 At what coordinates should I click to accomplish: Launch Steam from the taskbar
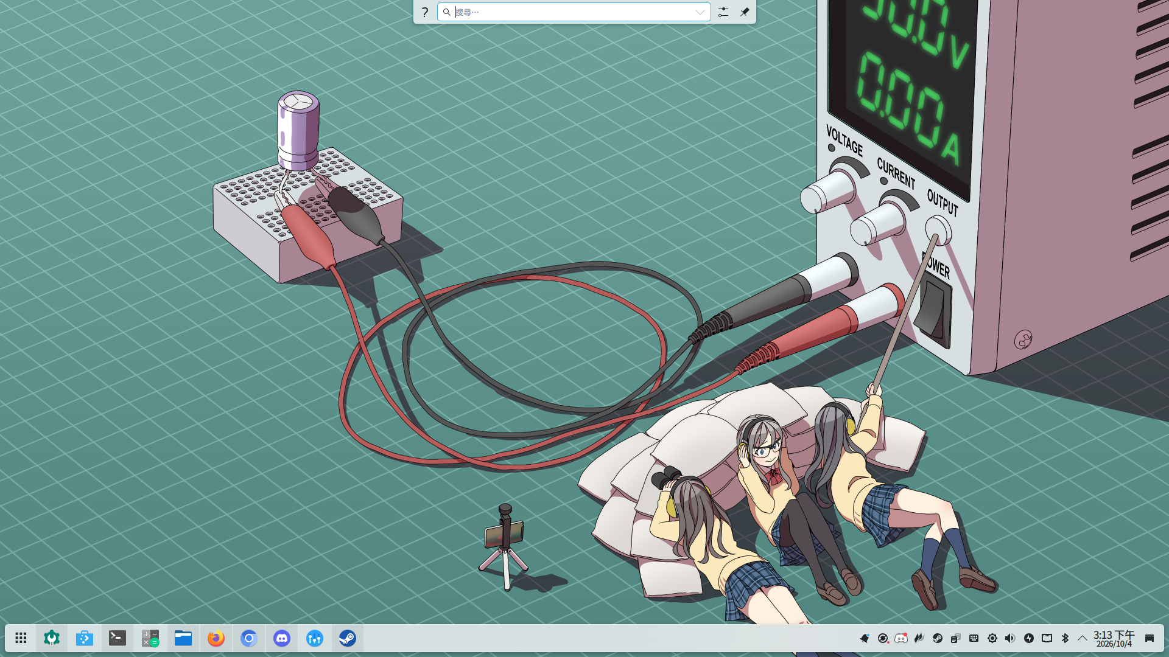(x=348, y=638)
